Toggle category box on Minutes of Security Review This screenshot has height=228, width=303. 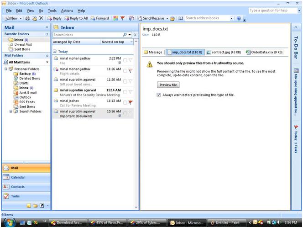point(125,92)
